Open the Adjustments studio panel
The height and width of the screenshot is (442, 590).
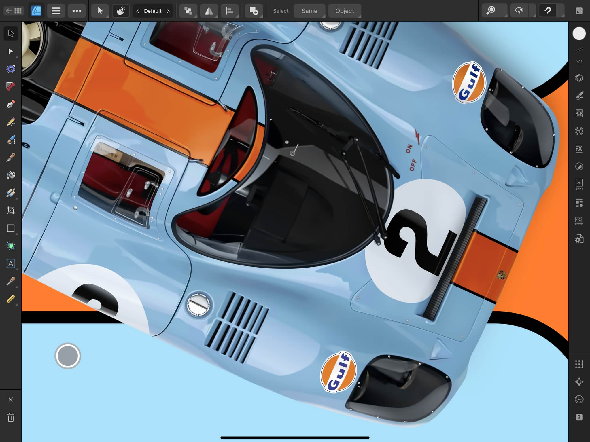click(x=579, y=166)
